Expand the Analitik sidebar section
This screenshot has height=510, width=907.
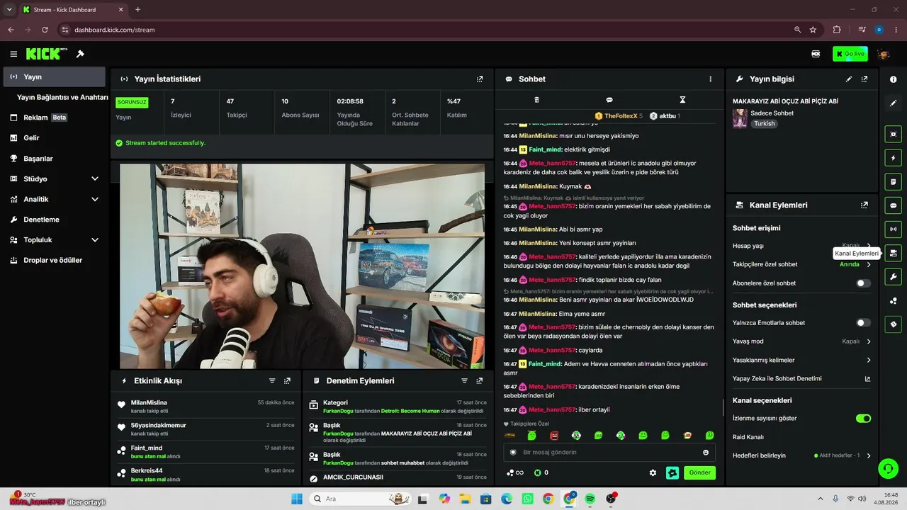point(95,200)
